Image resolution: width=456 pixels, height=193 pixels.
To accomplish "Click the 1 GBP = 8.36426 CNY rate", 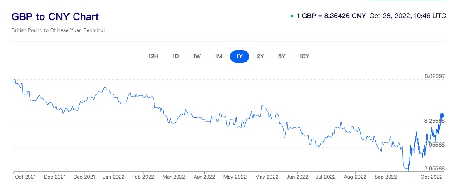I will (331, 16).
